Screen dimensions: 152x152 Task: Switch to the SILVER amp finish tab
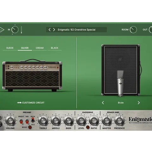(25, 48)
